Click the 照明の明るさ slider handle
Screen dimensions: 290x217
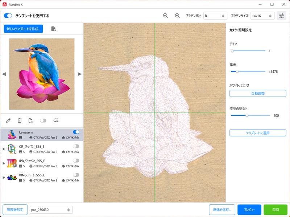pos(247,115)
